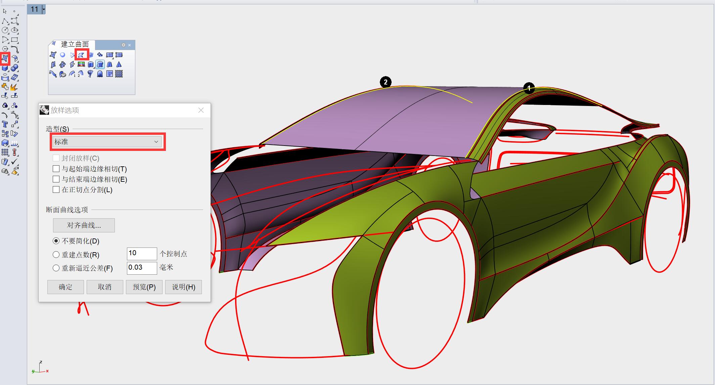715x385 pixels.
Task: Open the surface panel gear settings
Action: point(123,45)
